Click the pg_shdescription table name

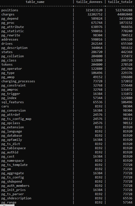(x=16, y=198)
